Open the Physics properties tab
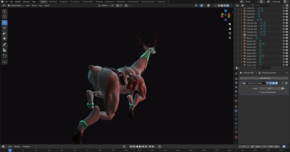The image size is (290, 152). [236, 119]
